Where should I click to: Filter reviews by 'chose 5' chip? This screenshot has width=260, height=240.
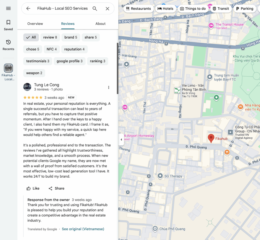pos(33,49)
